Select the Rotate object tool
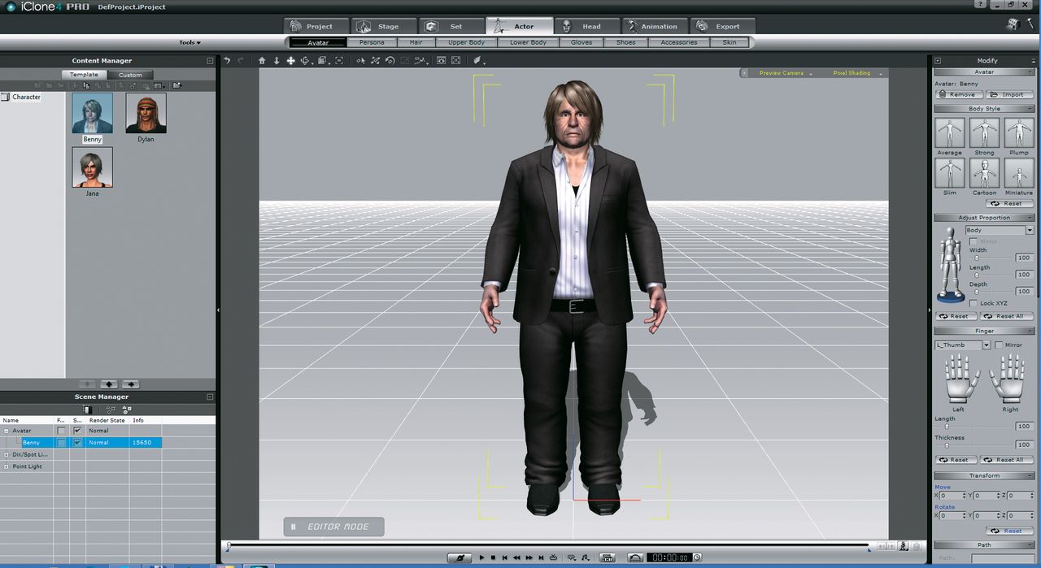 306,61
